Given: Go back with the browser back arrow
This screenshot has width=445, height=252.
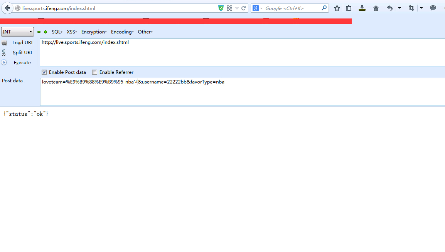Looking at the screenshot, I should click(x=7, y=8).
